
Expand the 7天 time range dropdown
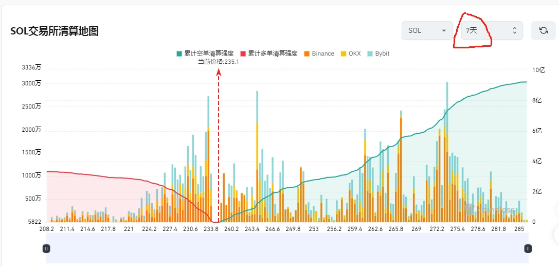point(492,30)
